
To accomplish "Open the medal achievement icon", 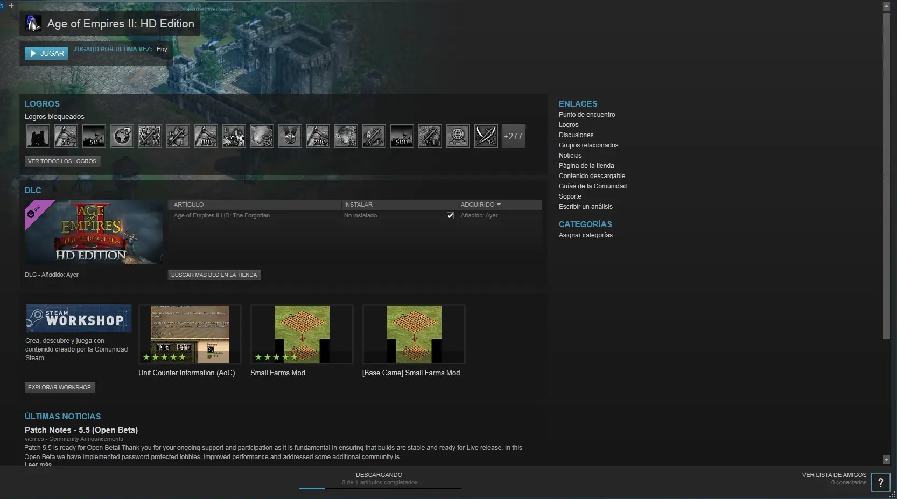I will point(290,136).
